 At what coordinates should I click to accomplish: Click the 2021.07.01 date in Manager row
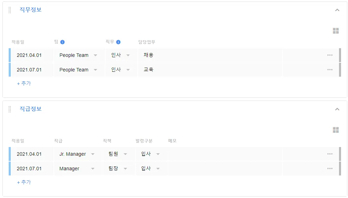(29, 169)
